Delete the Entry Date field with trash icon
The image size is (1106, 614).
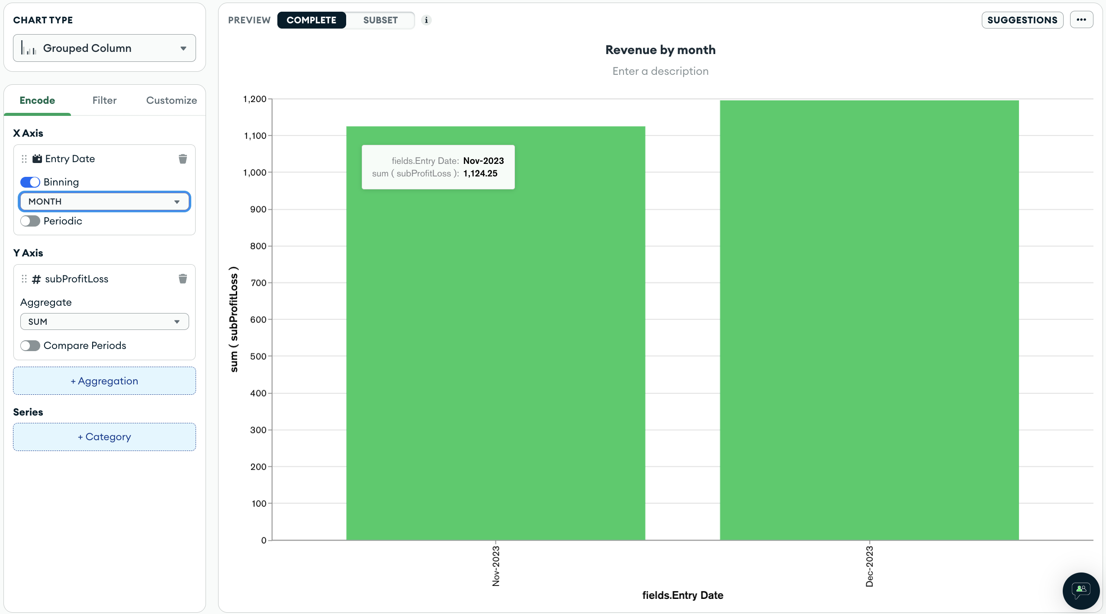(x=183, y=159)
